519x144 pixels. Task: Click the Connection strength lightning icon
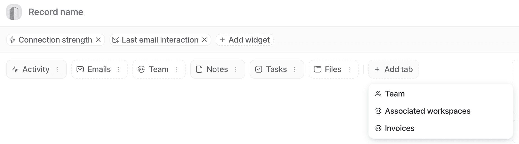tap(12, 40)
